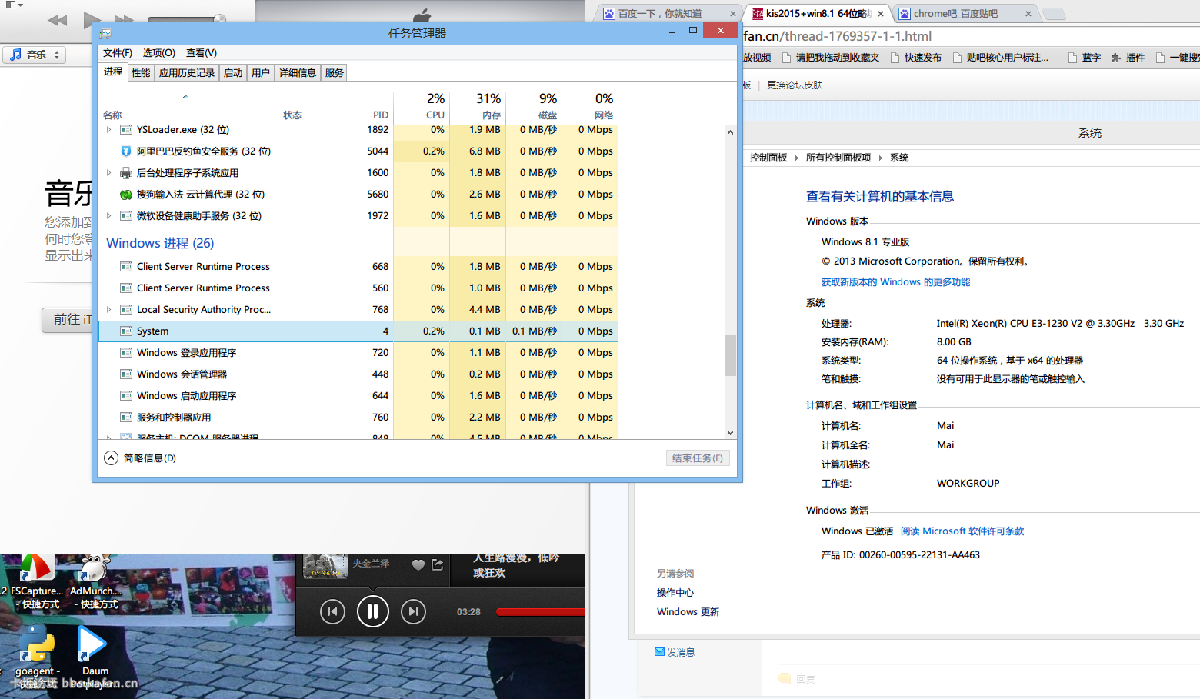Image resolution: width=1200 pixels, height=699 pixels.
Task: Switch to the 服务 tab
Action: (335, 73)
